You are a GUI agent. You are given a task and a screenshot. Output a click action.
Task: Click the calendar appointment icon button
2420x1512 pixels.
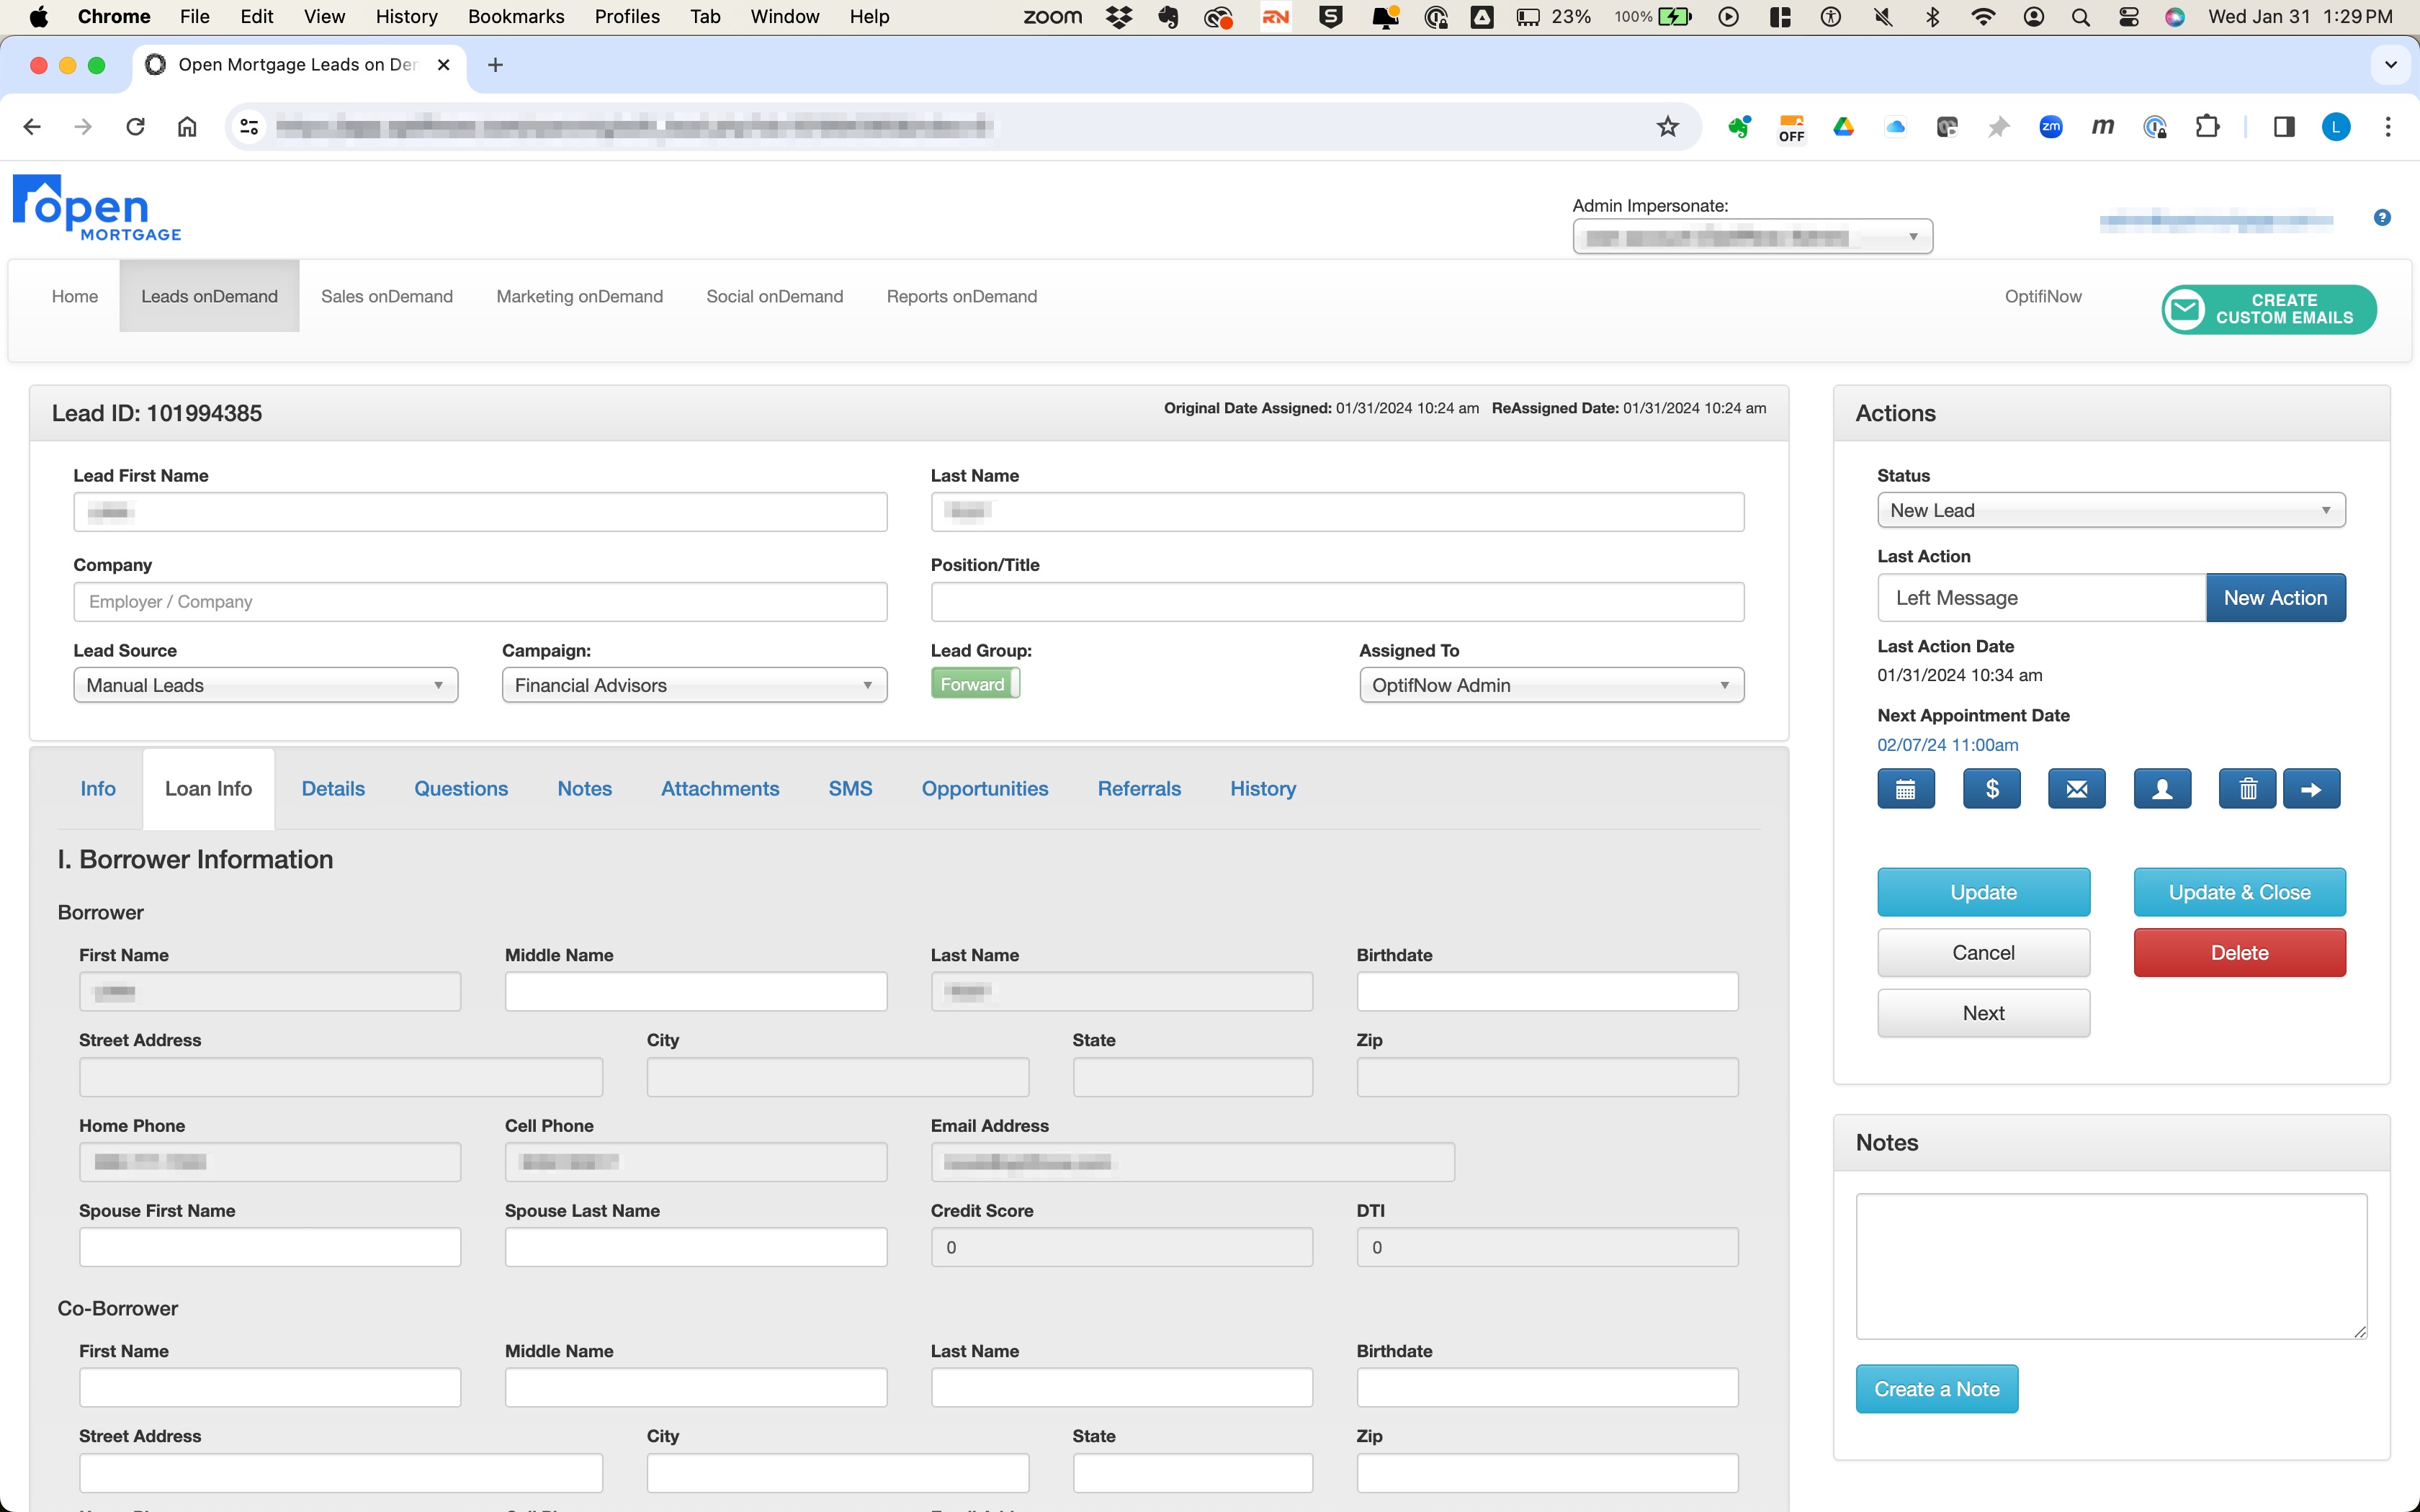[x=1905, y=789]
